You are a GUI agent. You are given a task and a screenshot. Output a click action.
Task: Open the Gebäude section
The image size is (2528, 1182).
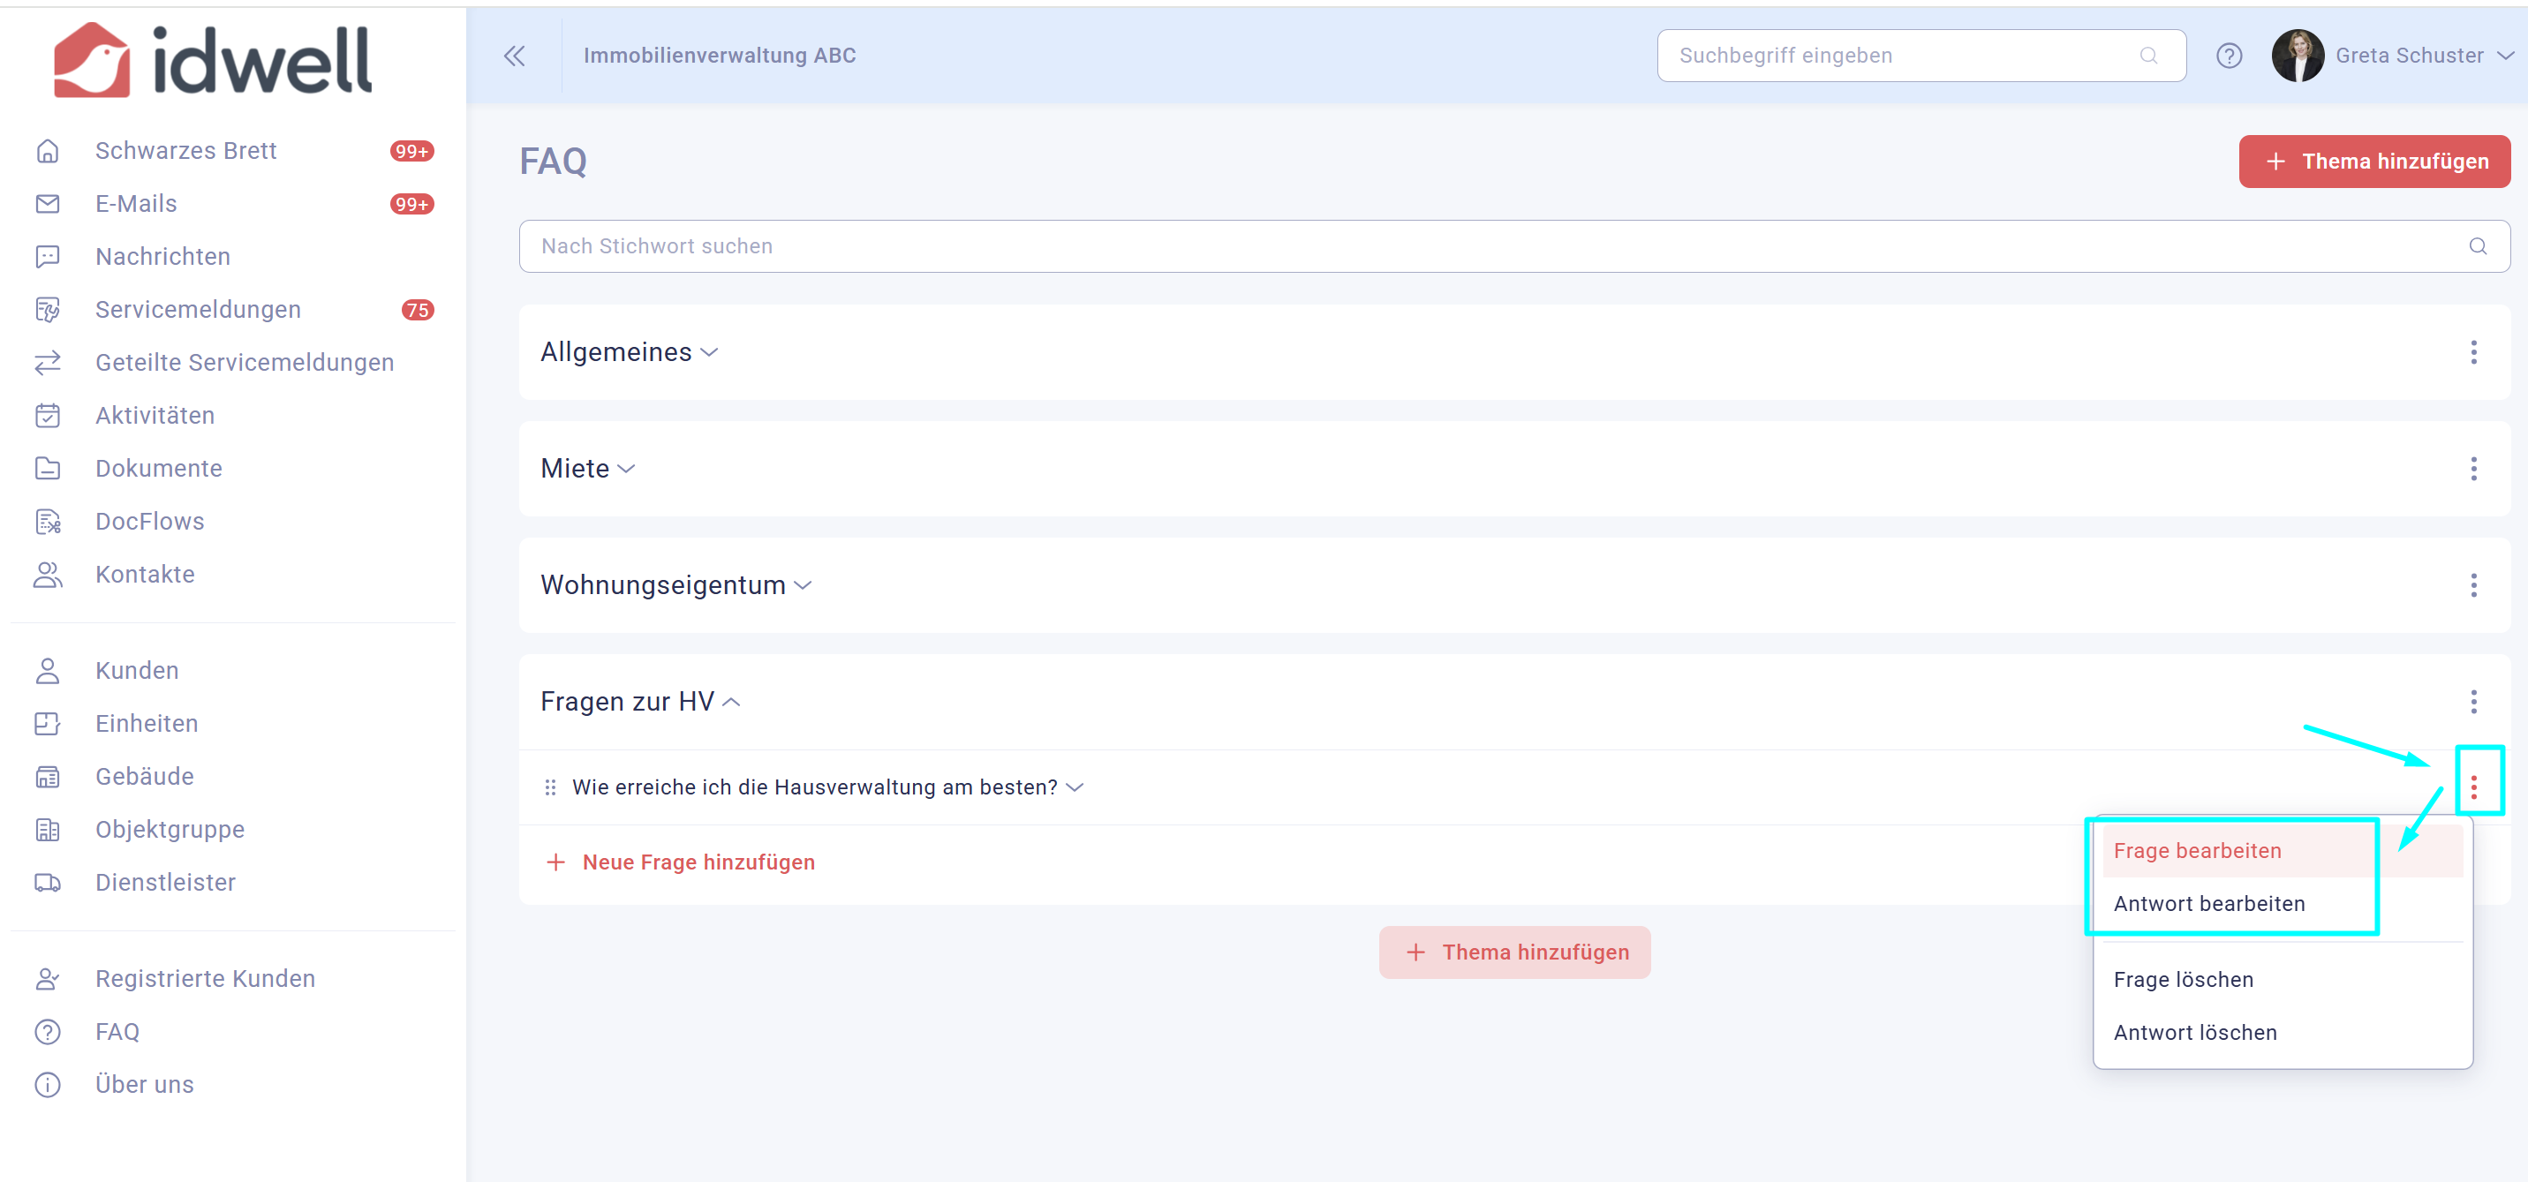[144, 777]
